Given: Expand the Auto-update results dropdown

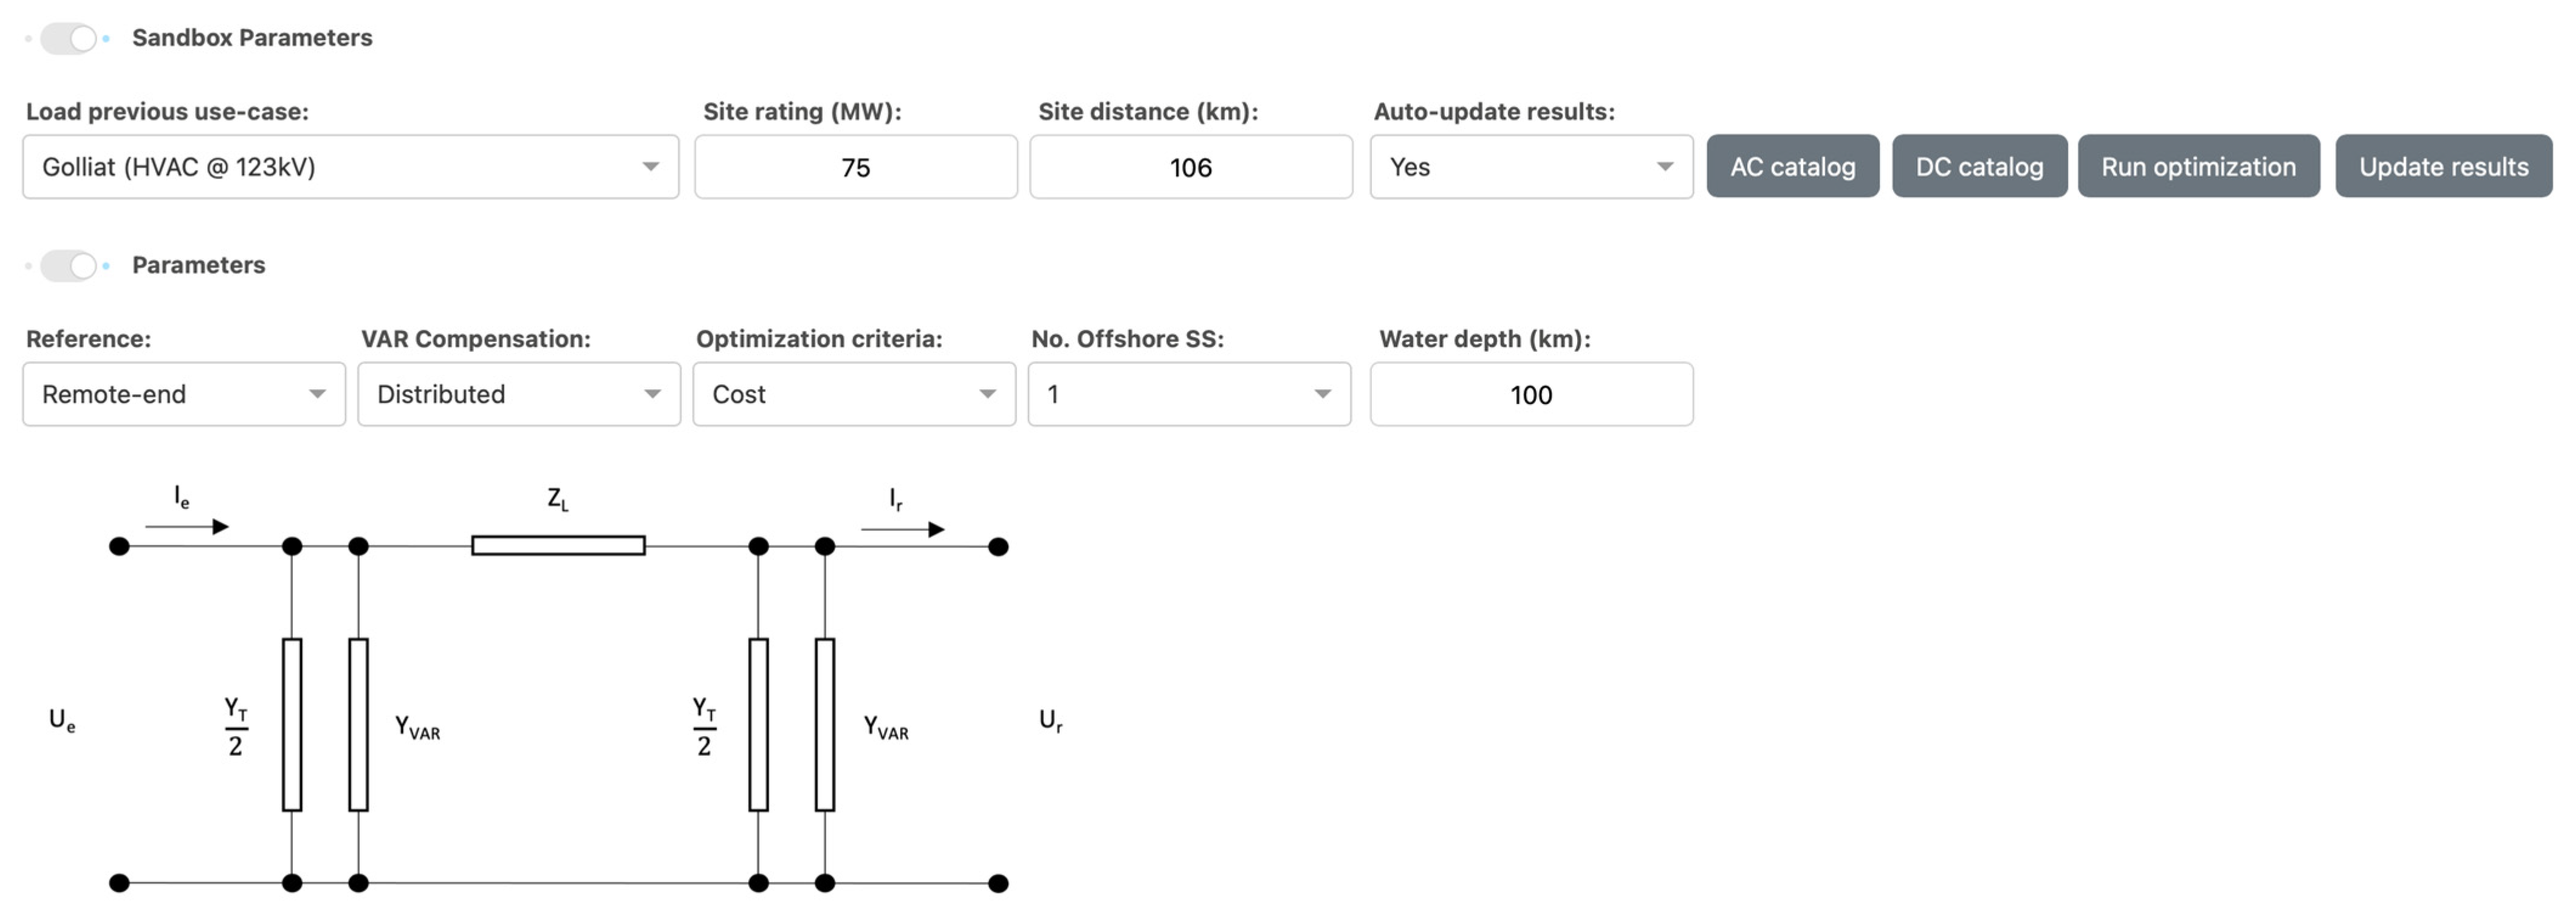Looking at the screenshot, I should [1531, 167].
